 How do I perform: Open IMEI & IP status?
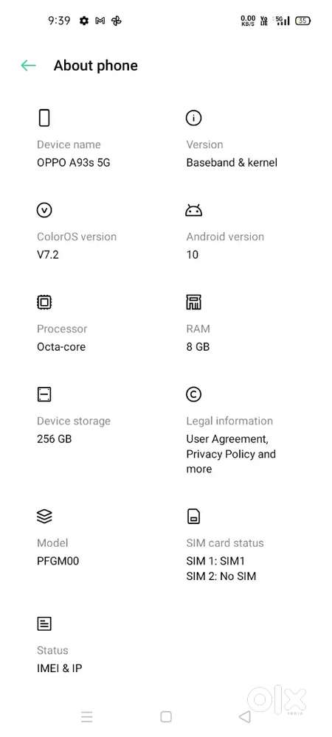tap(60, 668)
